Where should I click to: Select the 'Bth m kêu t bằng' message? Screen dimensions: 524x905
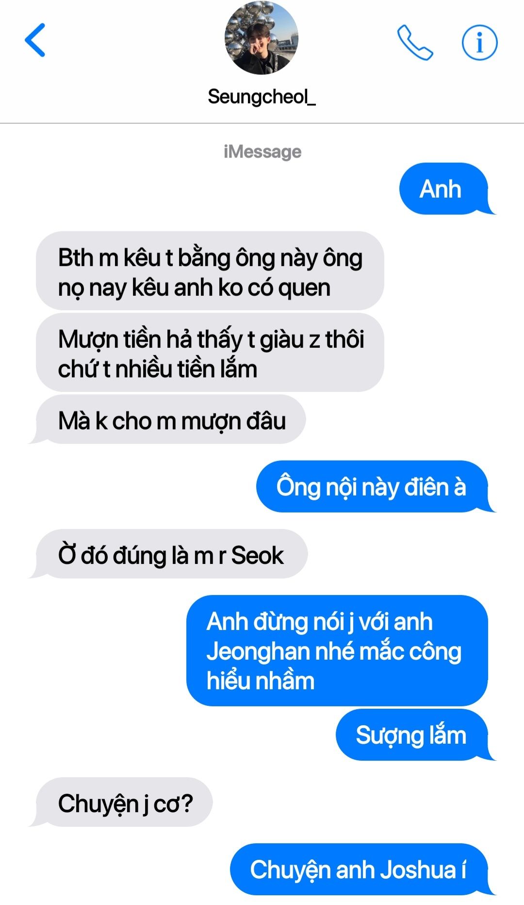coord(210,271)
